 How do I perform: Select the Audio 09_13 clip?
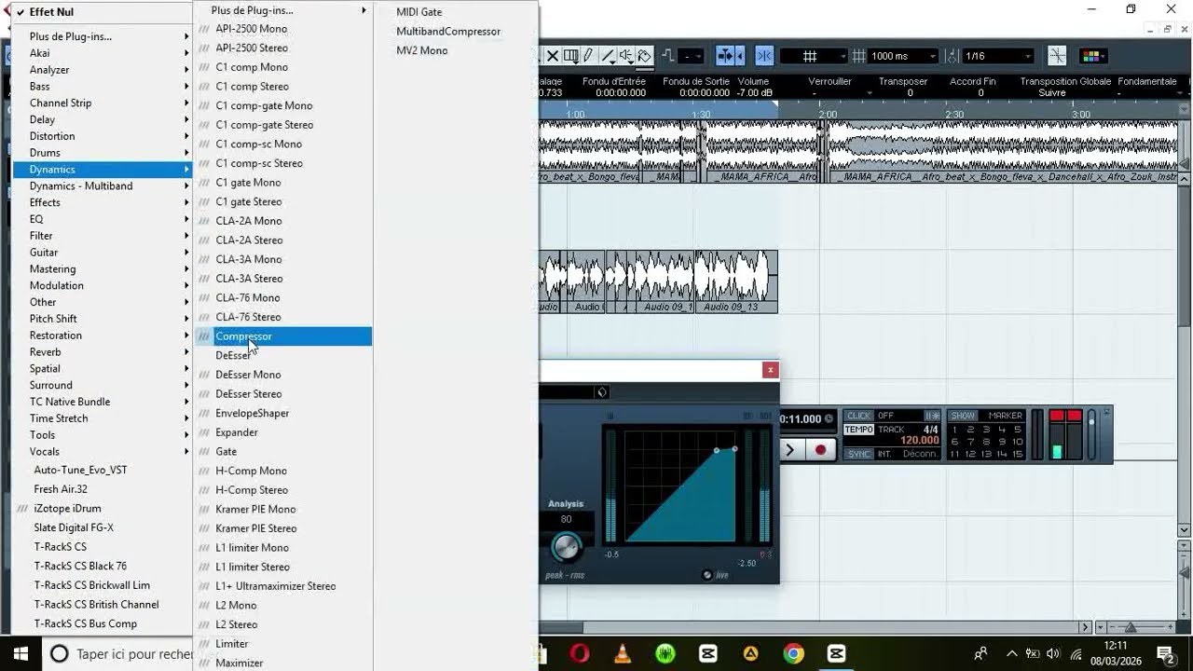pos(737,281)
